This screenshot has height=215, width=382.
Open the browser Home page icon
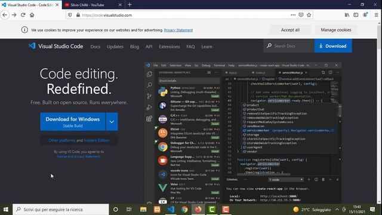pyautogui.click(x=32, y=15)
